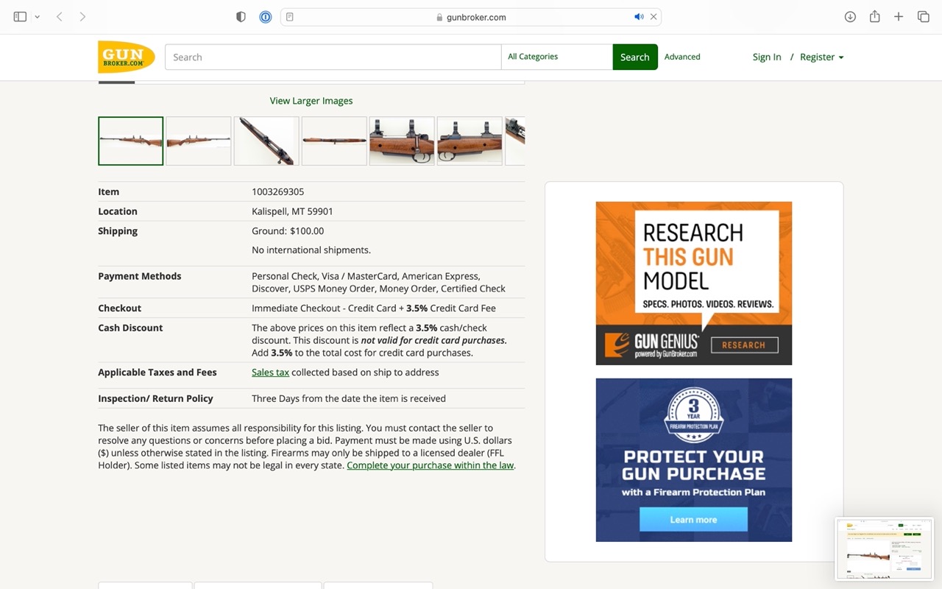Show the tab overview
The height and width of the screenshot is (589, 942).
tap(923, 17)
